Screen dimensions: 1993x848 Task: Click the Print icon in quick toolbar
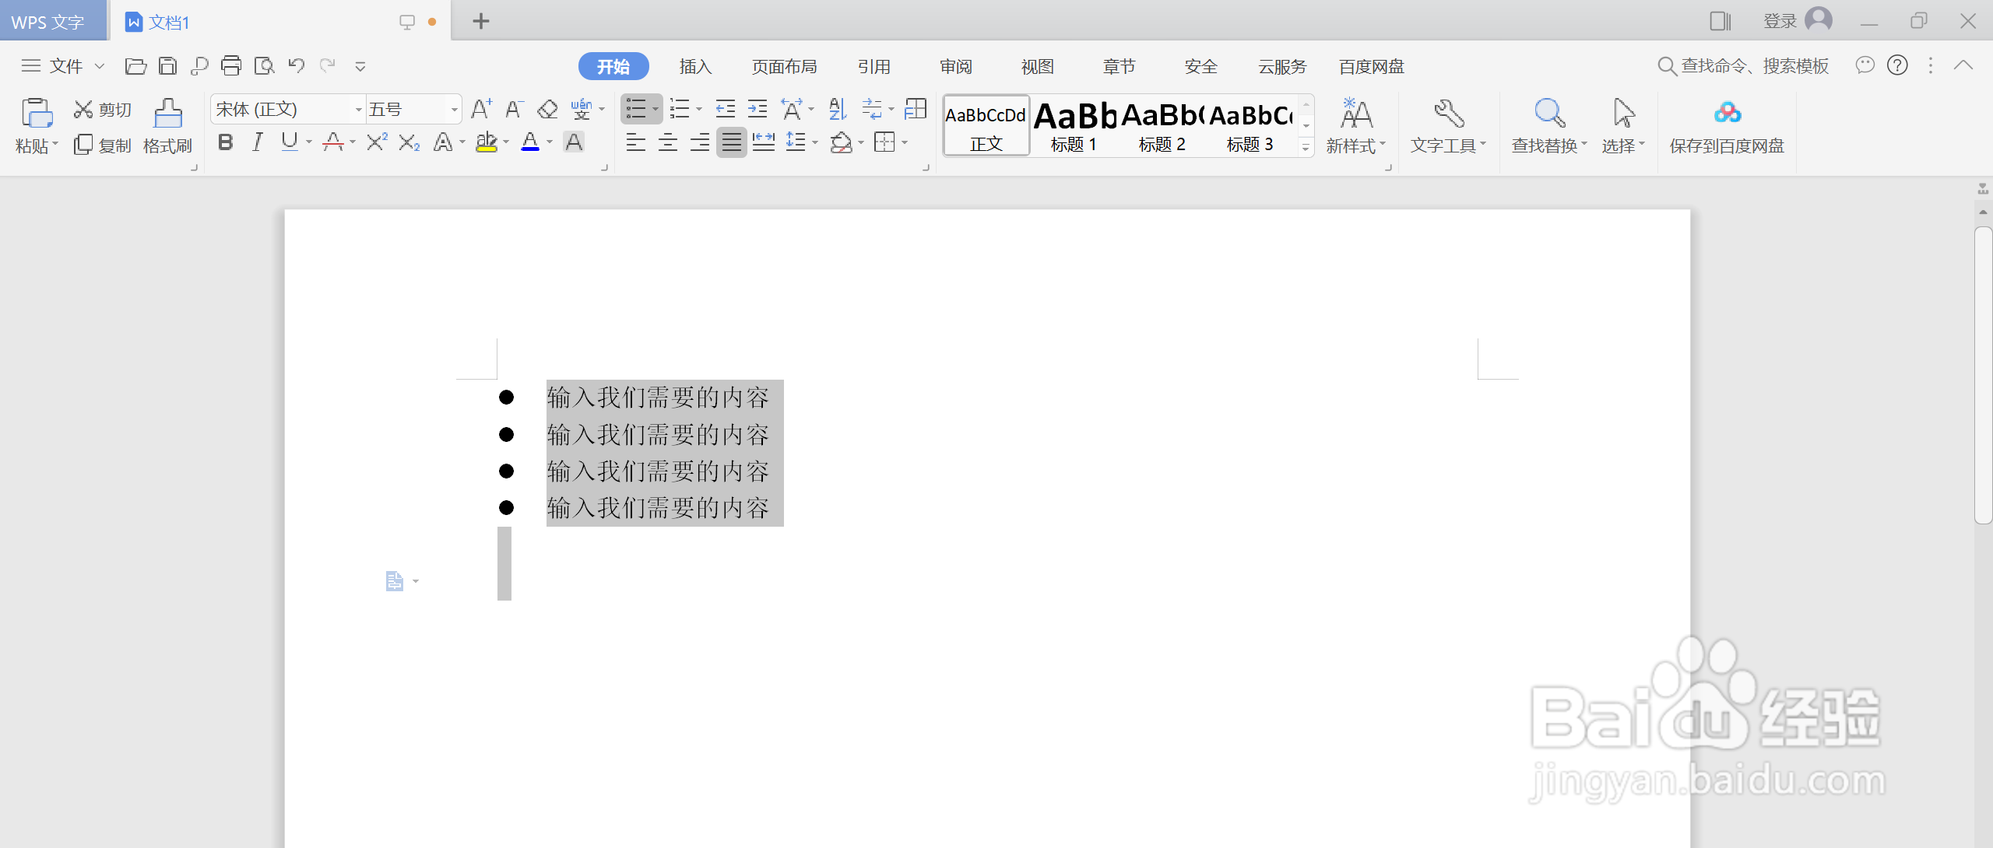[230, 66]
